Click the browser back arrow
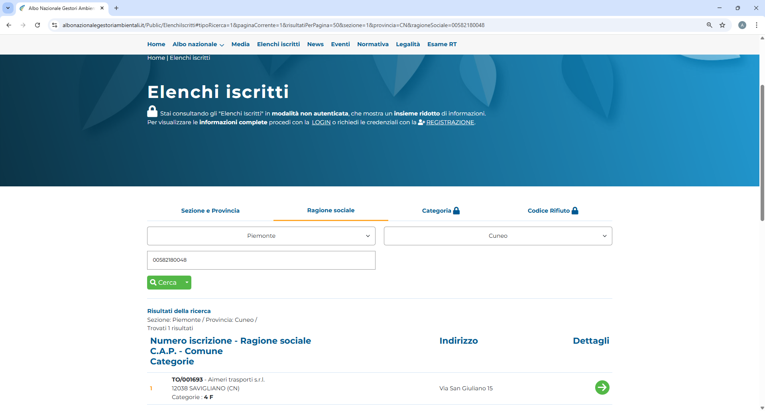 [x=9, y=25]
